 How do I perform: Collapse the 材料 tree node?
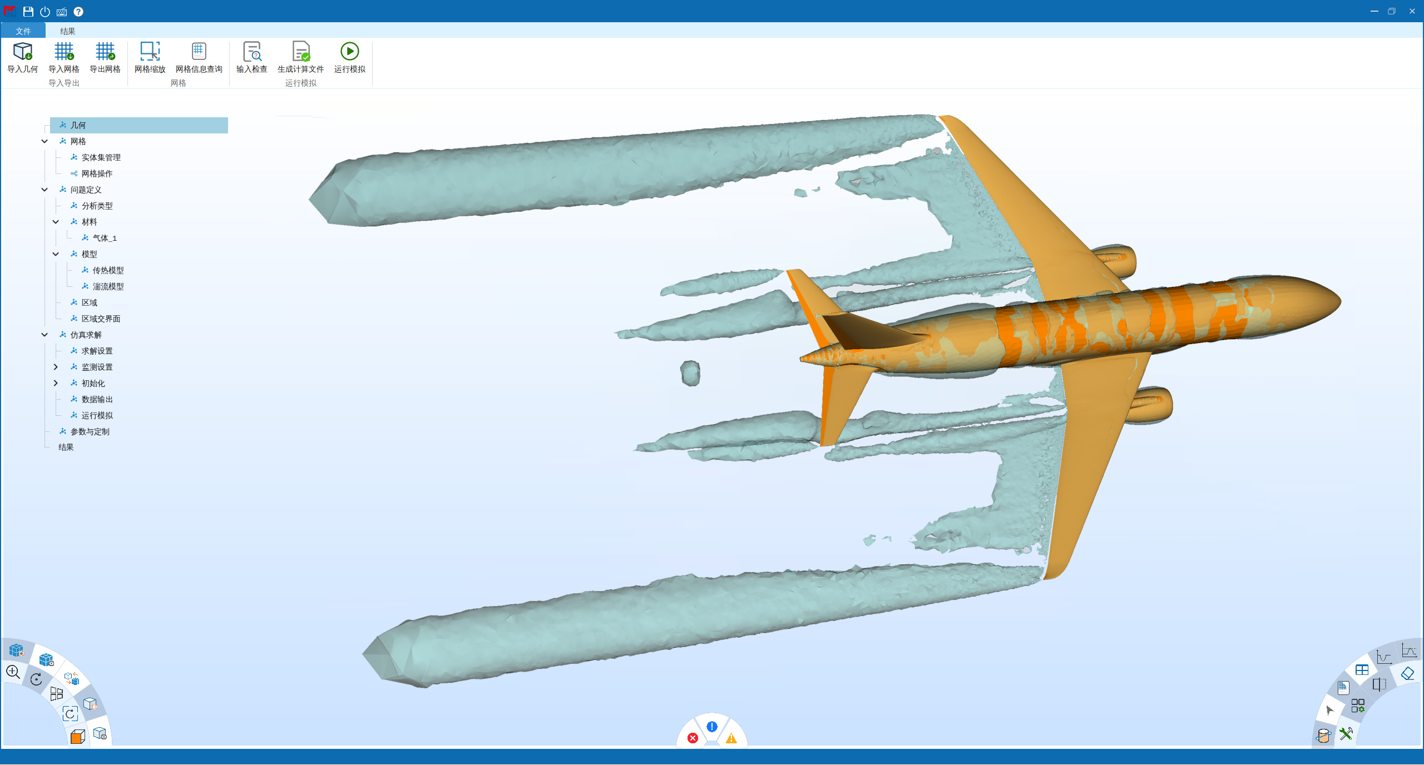[x=56, y=222]
